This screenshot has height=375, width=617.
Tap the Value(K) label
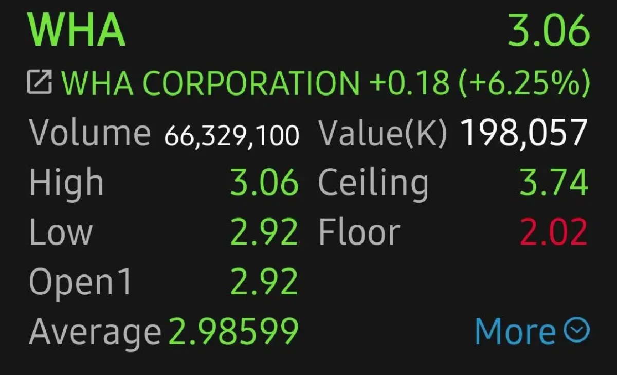point(383,134)
